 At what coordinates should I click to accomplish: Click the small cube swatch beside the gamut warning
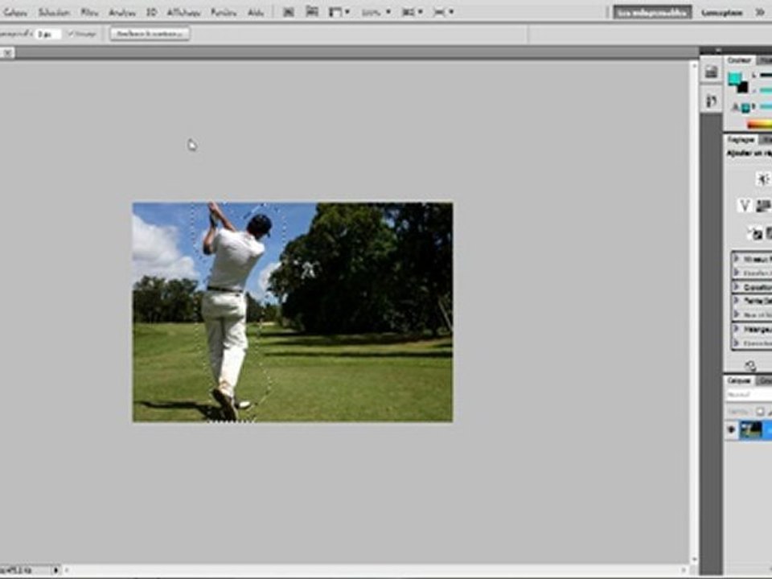pos(745,108)
